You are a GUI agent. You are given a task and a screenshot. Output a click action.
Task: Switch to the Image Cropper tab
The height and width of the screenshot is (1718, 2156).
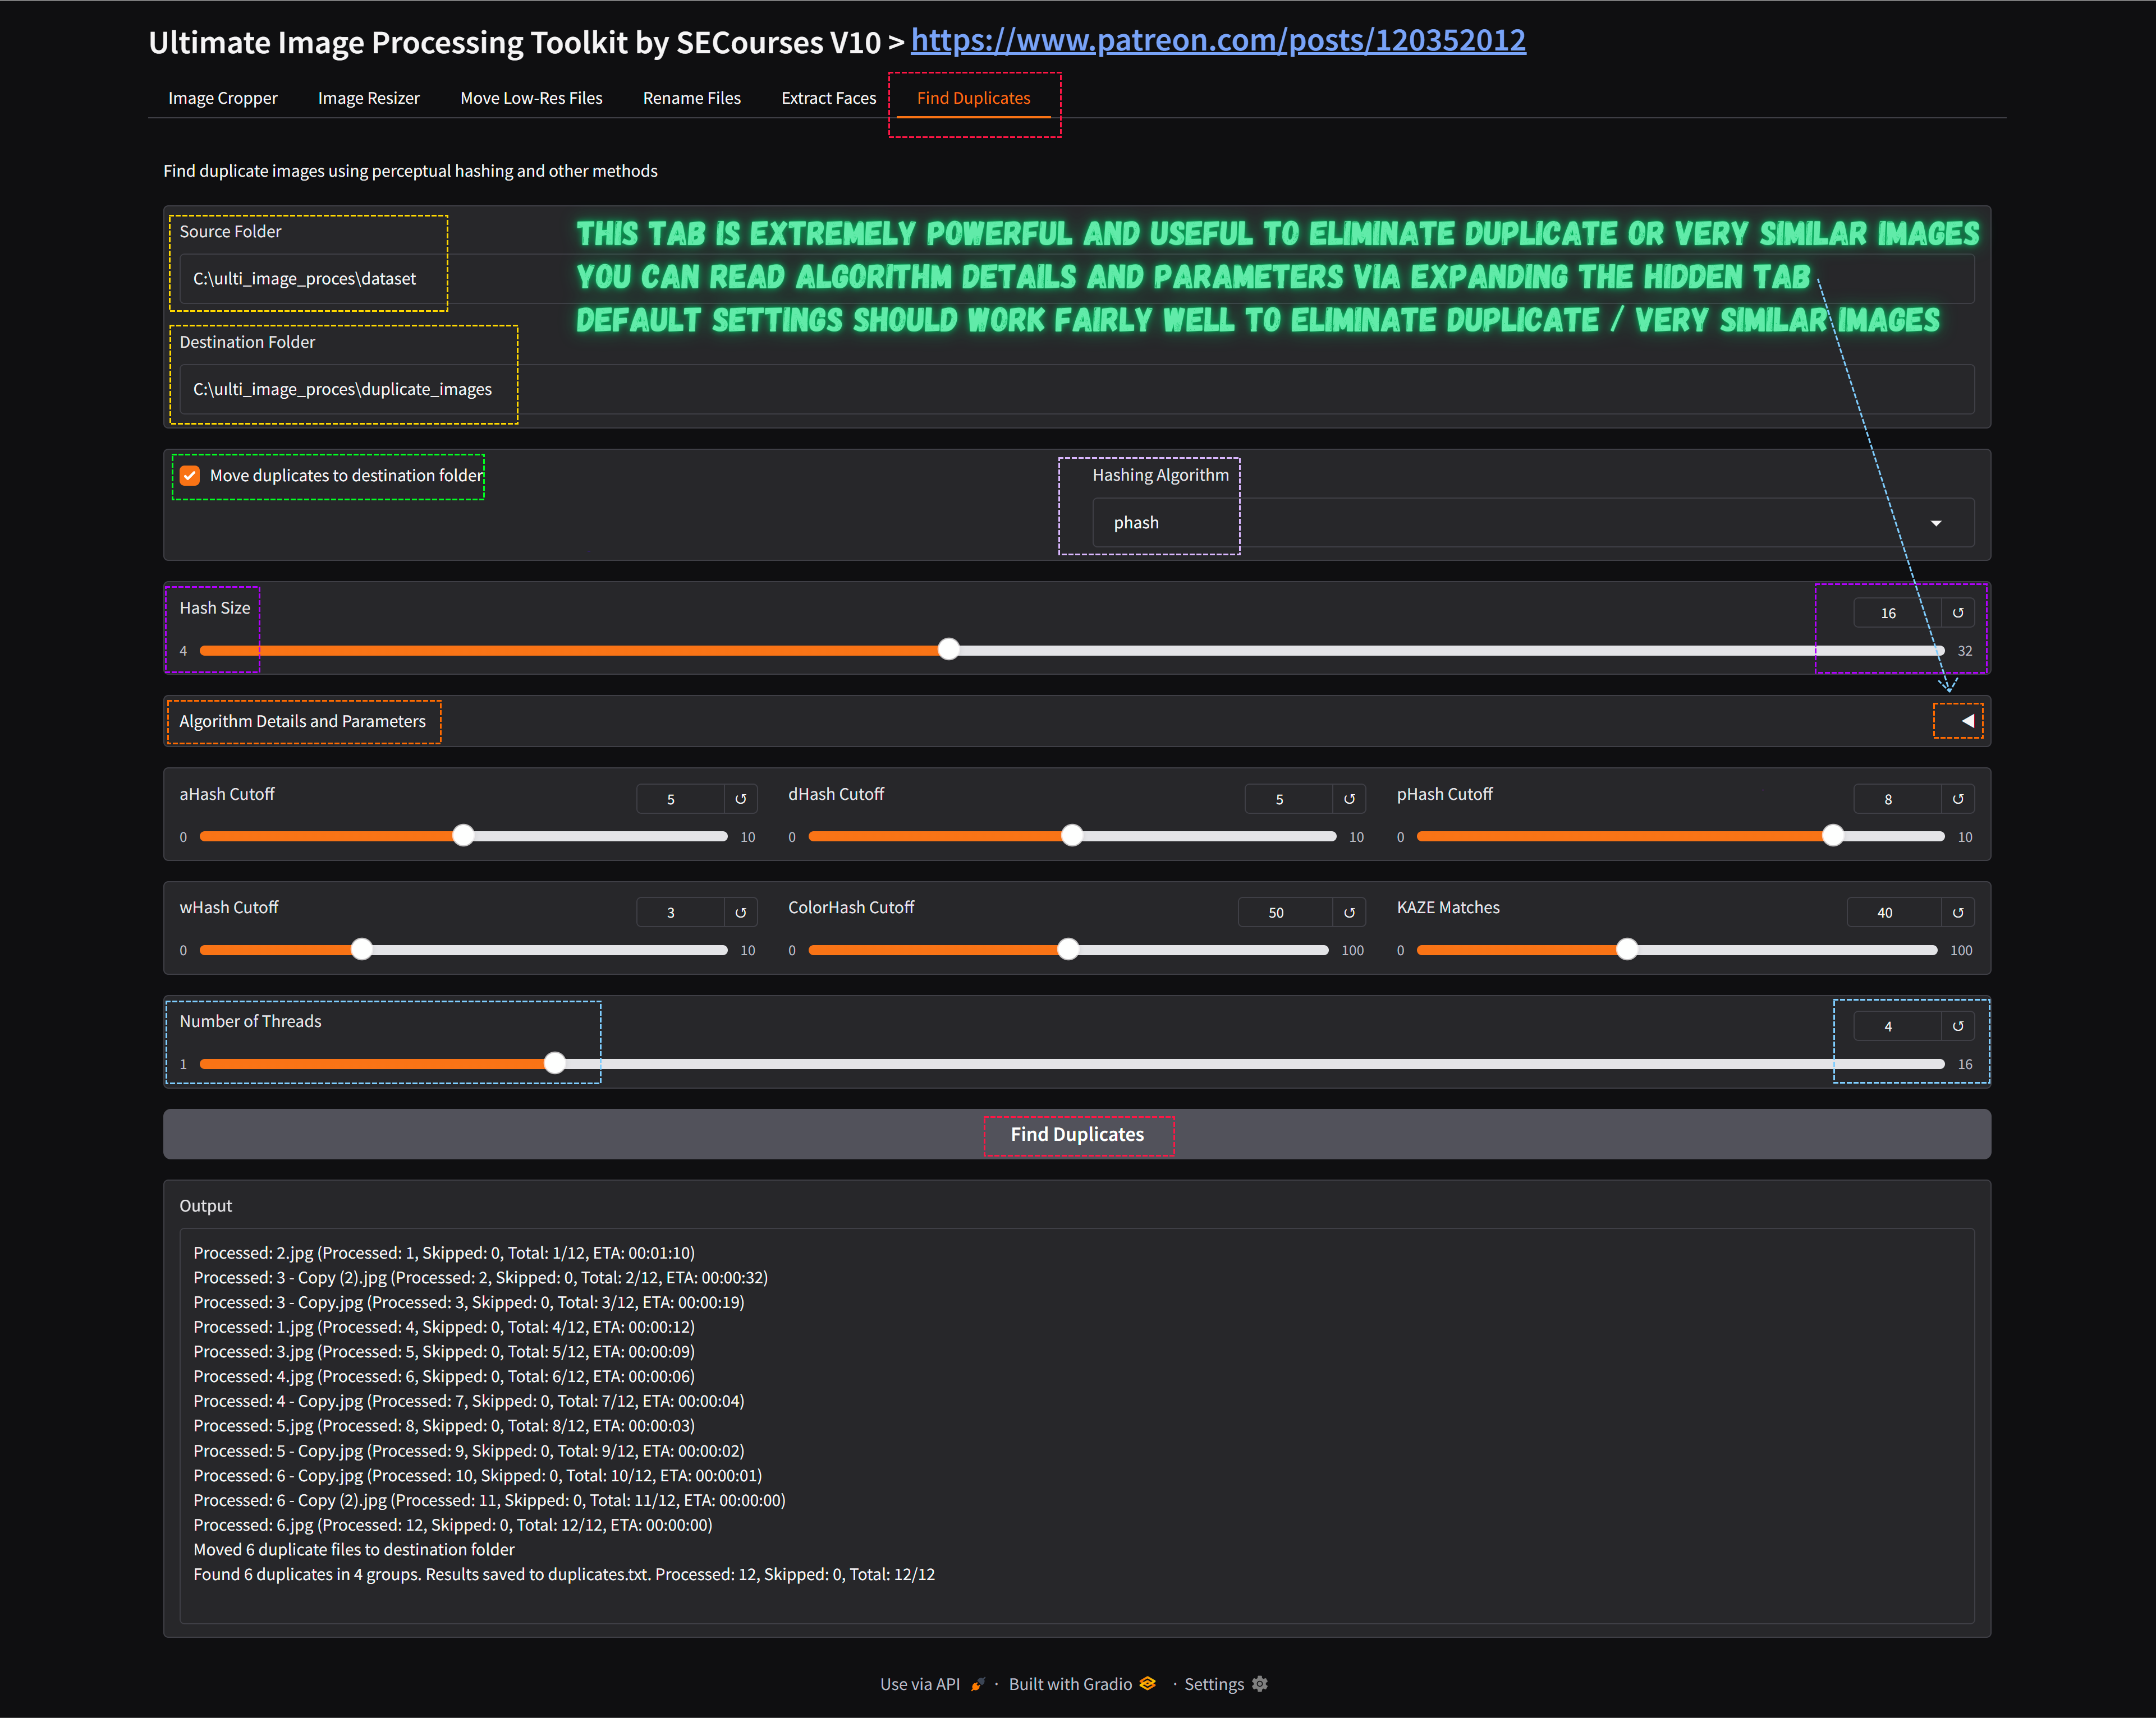[222, 98]
